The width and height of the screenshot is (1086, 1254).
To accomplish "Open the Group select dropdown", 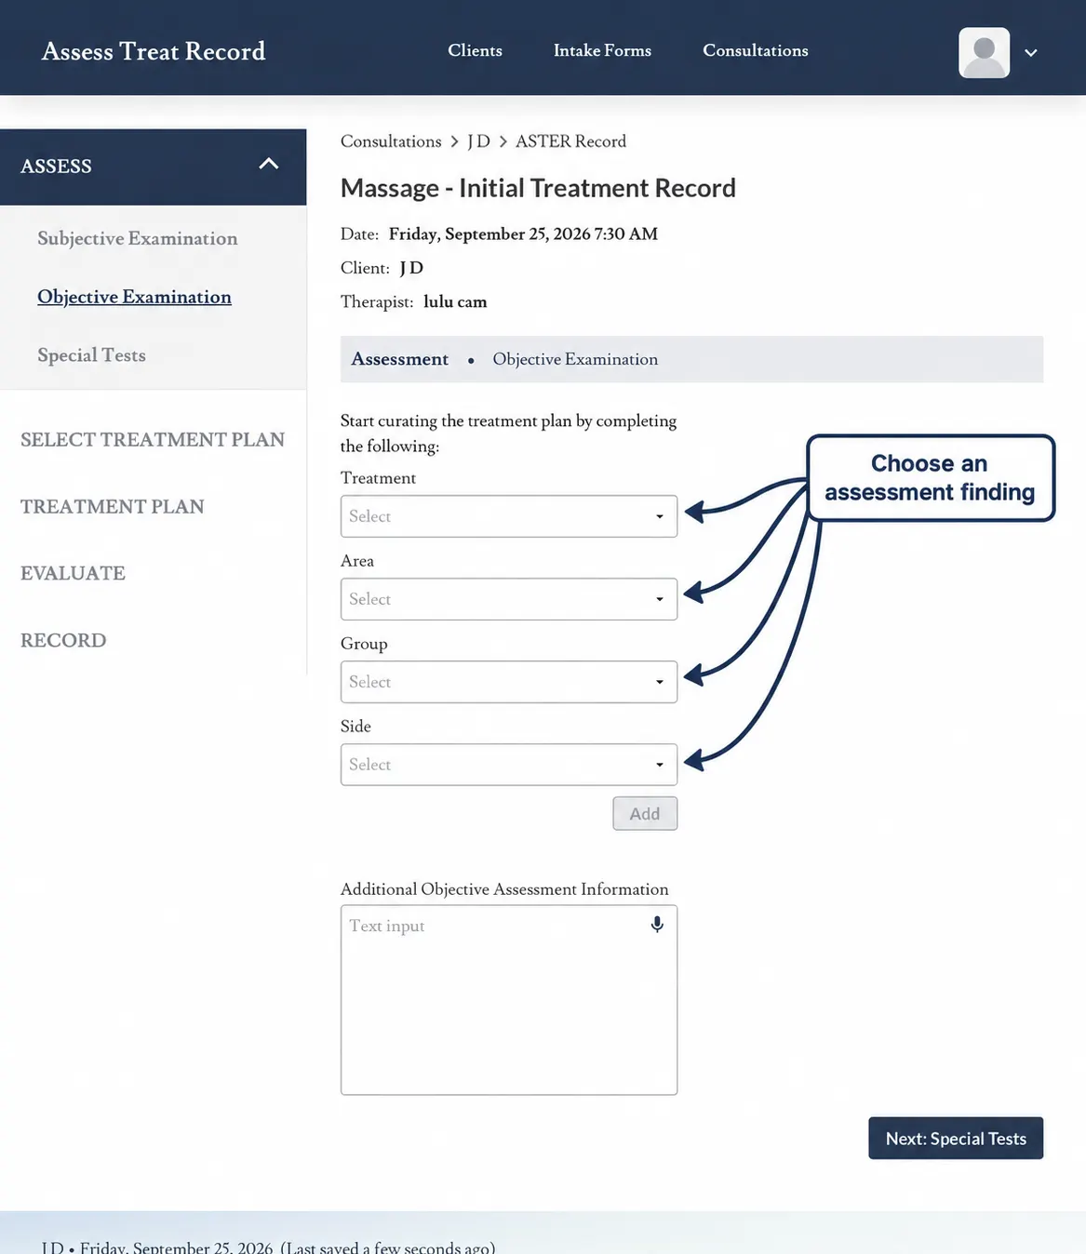I will (509, 682).
